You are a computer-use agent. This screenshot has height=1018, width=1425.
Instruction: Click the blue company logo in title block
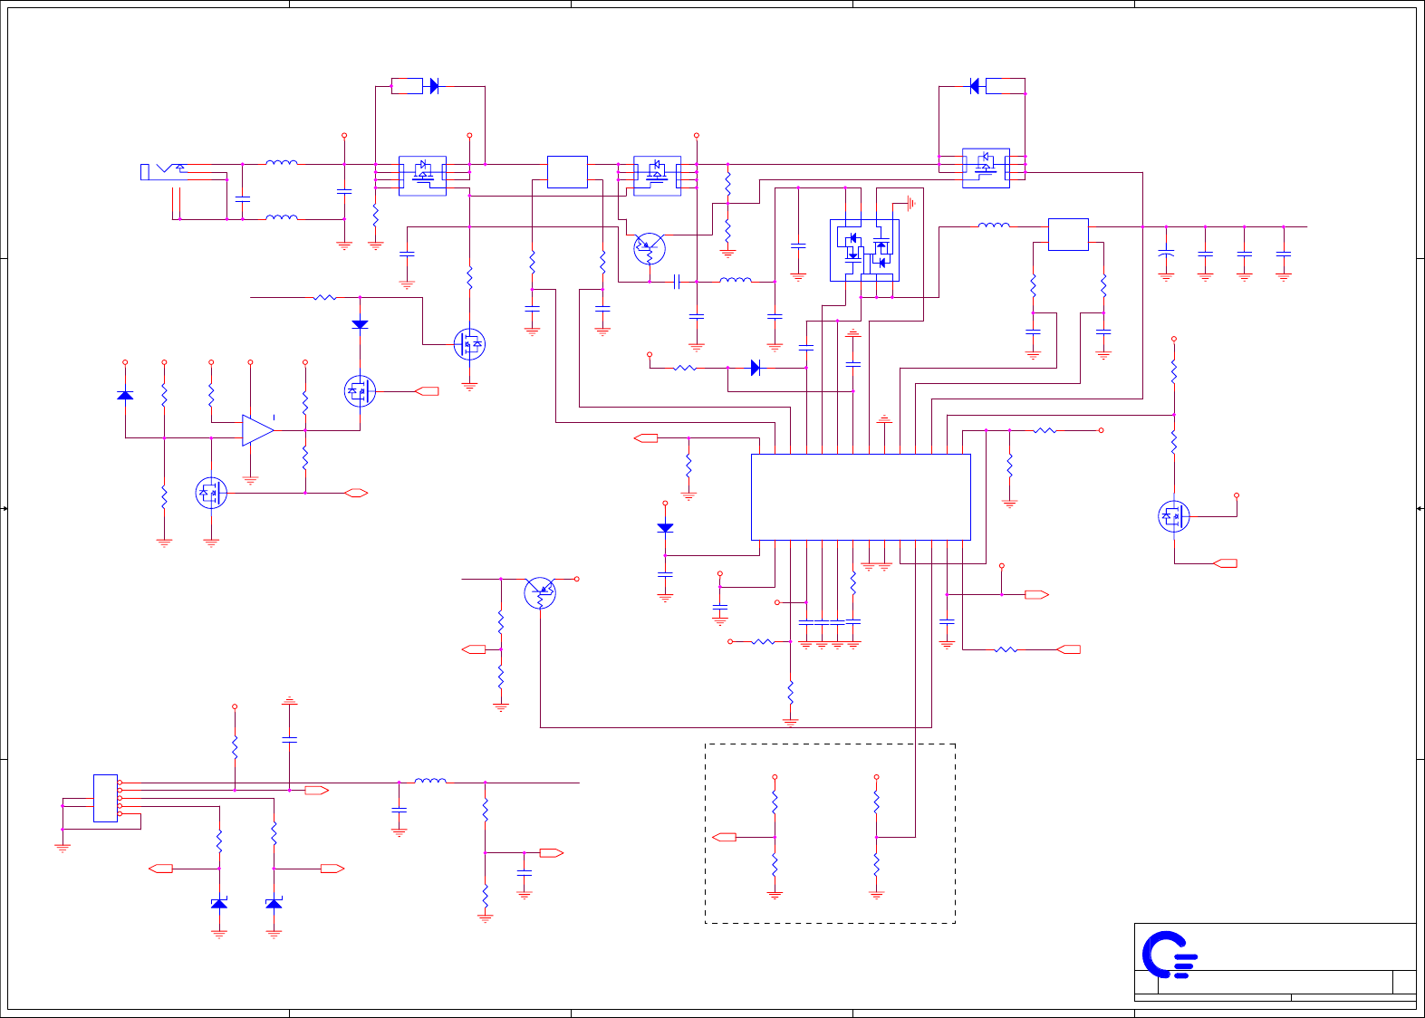click(1170, 955)
